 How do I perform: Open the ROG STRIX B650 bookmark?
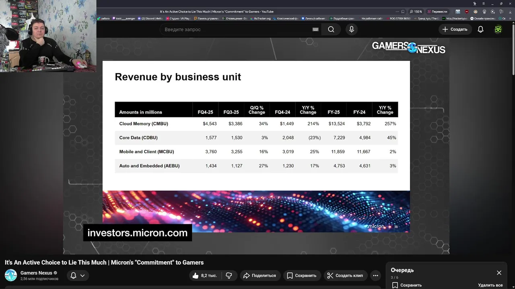point(399,18)
